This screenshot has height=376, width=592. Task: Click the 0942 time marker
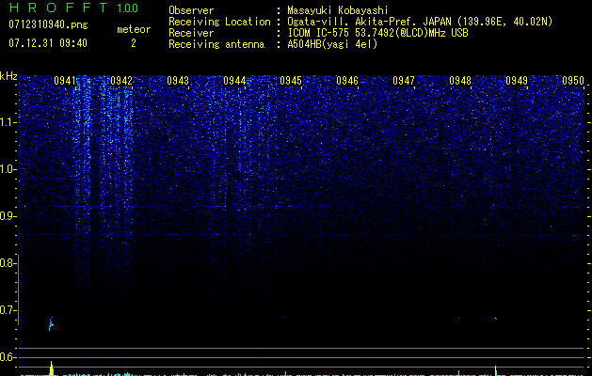[121, 81]
